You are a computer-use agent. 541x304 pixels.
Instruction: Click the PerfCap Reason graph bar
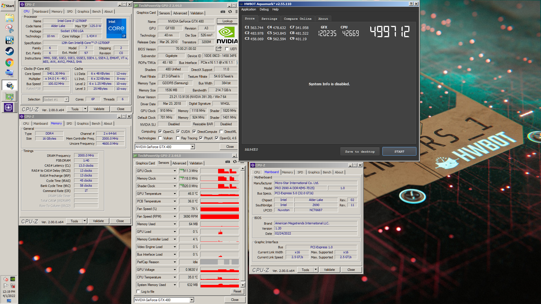tap(220, 262)
